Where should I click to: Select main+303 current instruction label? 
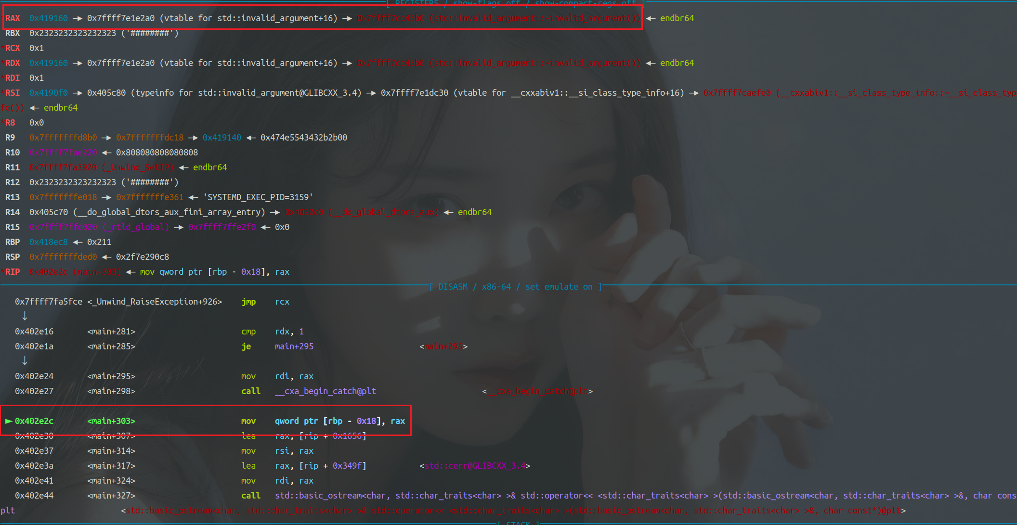pos(111,421)
